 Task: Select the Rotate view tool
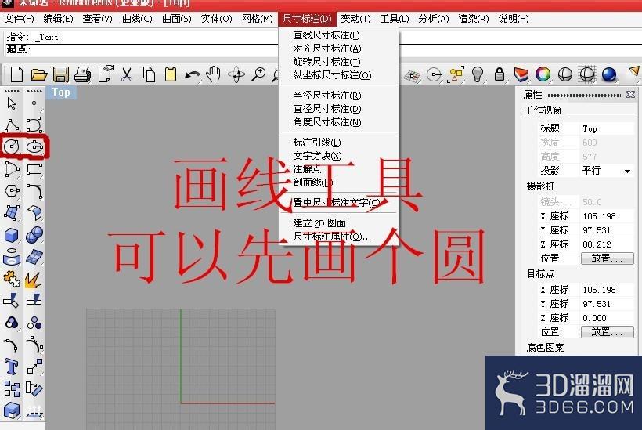click(236, 74)
